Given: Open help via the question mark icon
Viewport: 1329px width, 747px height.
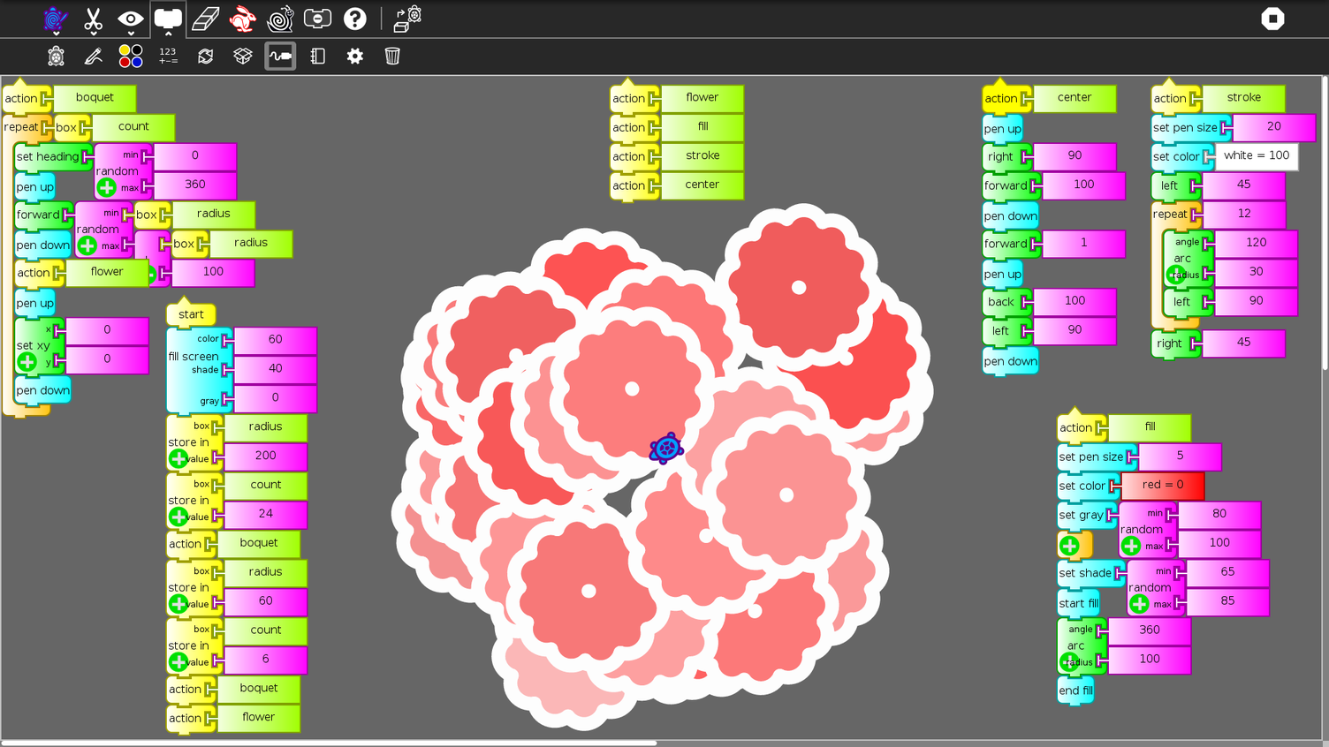Looking at the screenshot, I should coord(354,19).
